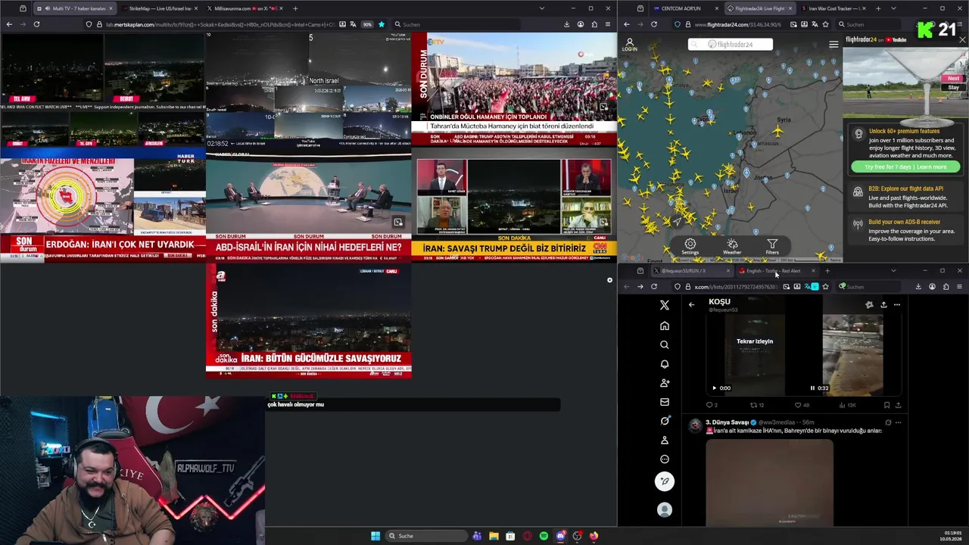The image size is (969, 545).
Task: Open the Bahreyn drone post video thumbnail
Action: tap(769, 482)
